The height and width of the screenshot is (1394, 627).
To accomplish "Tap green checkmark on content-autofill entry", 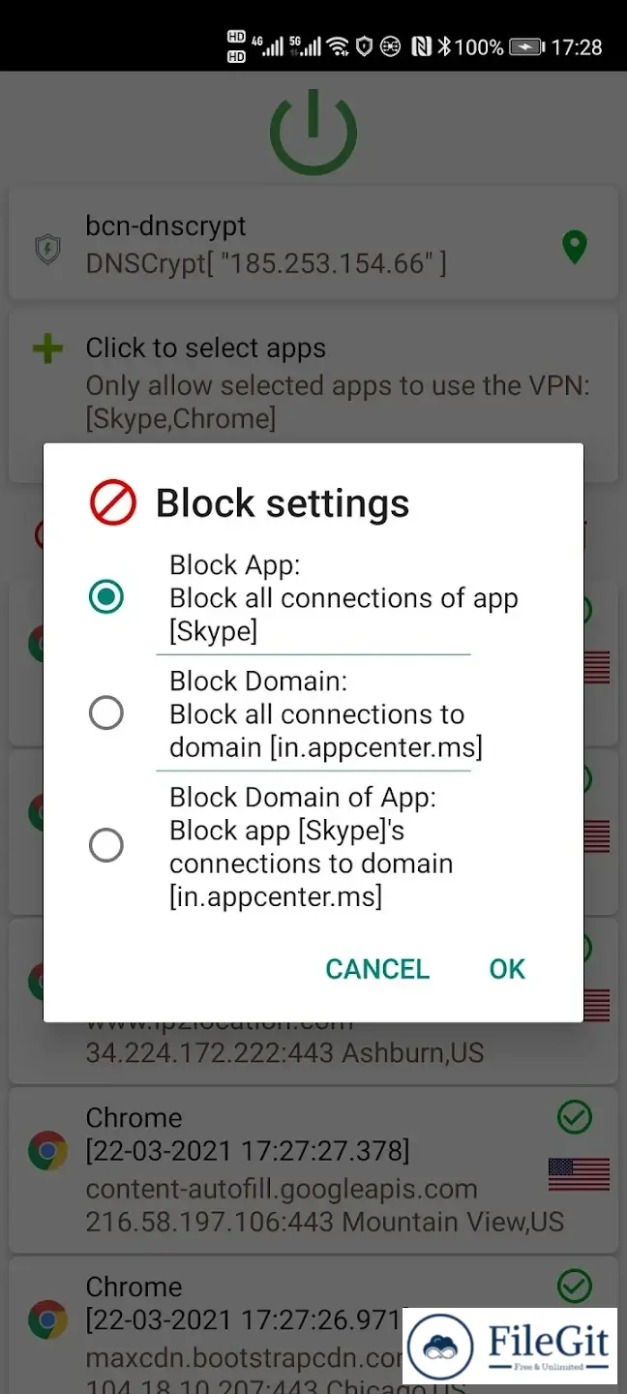I will click(x=575, y=1118).
